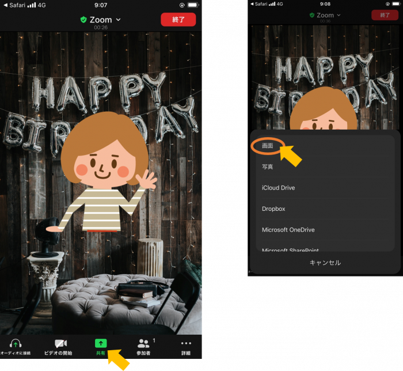The width and height of the screenshot is (403, 371).
Task: Open More (詳細) three-dots menu
Action: click(x=186, y=343)
